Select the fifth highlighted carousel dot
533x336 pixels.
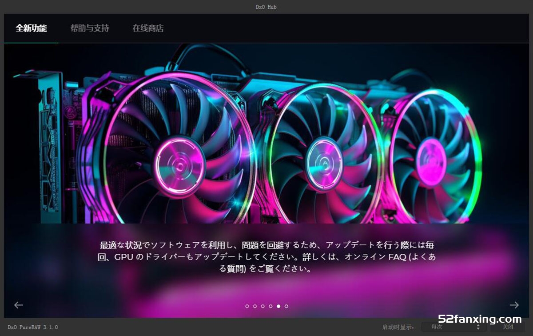tap(278, 306)
